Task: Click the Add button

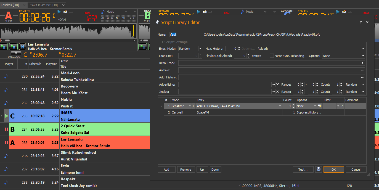Action: (166, 170)
